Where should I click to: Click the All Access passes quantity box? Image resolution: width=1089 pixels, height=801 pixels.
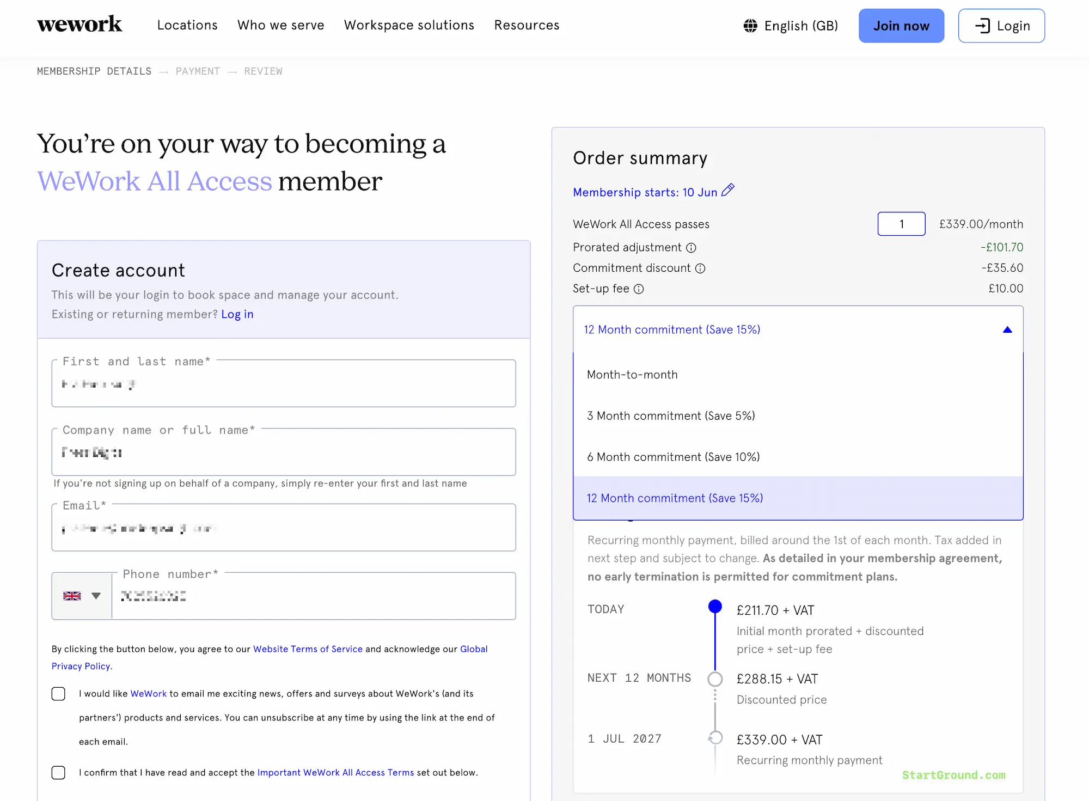pos(902,224)
